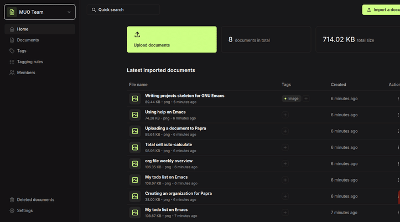Click the Quick search field
Screen dimensions: 400x222
coord(123,10)
